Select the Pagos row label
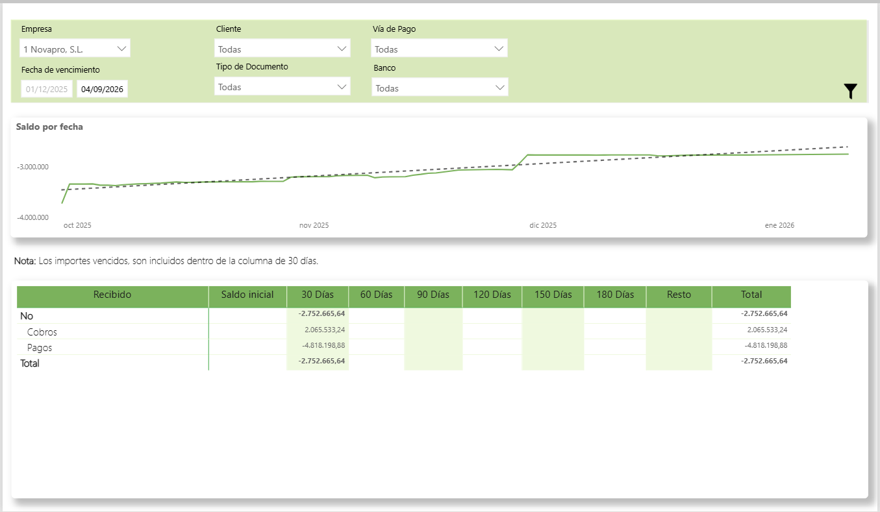Image resolution: width=880 pixels, height=512 pixels. click(40, 347)
